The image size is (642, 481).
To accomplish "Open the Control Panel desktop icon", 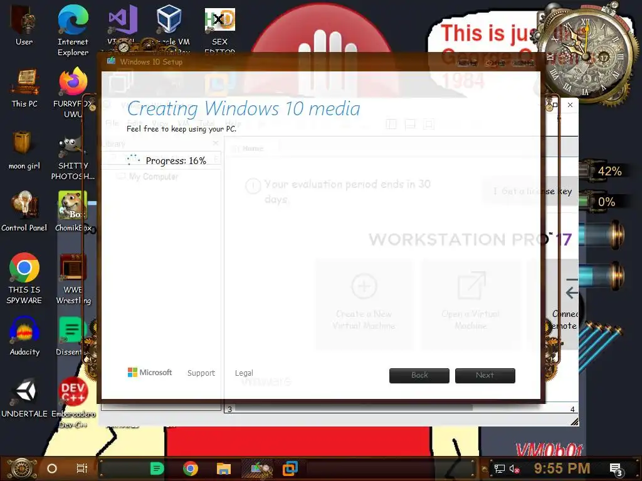I will click(24, 211).
